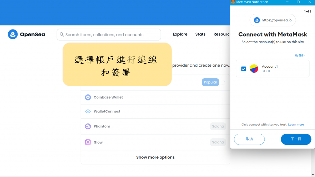Click the MetaMask fox icon in title bar
The image size is (315, 177).
pos(233,2)
